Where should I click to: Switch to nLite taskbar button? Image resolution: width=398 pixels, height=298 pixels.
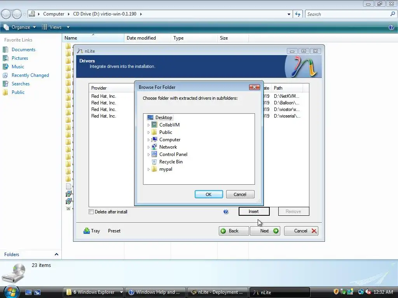coord(280,292)
